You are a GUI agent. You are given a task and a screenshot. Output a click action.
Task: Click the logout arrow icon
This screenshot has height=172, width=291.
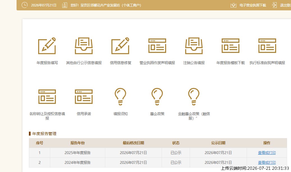(274, 5)
